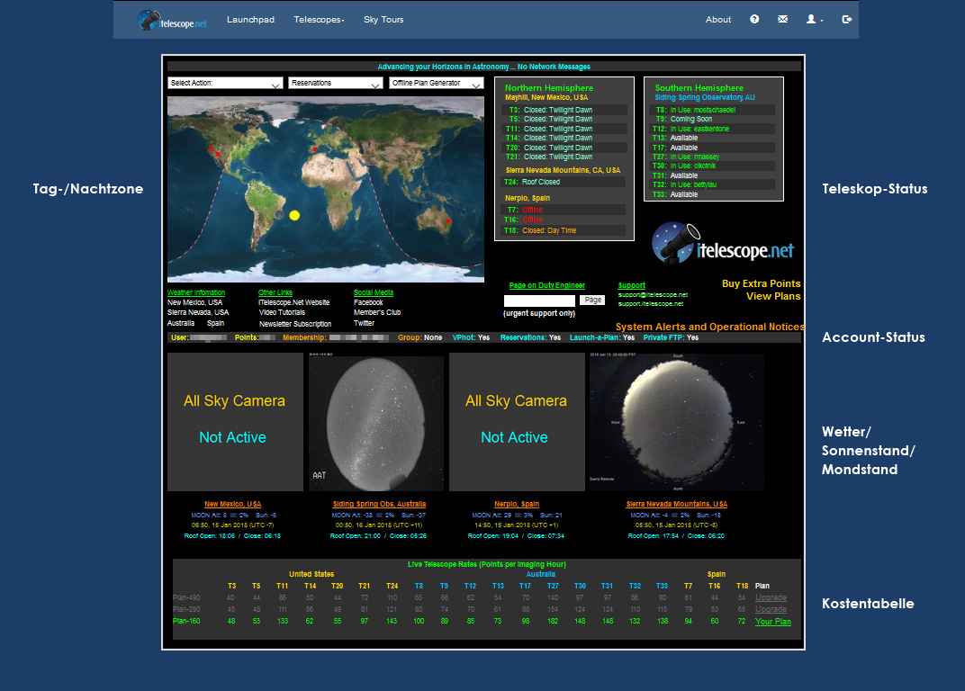
Task: Expand the Select Action dropdown
Action: [x=225, y=83]
